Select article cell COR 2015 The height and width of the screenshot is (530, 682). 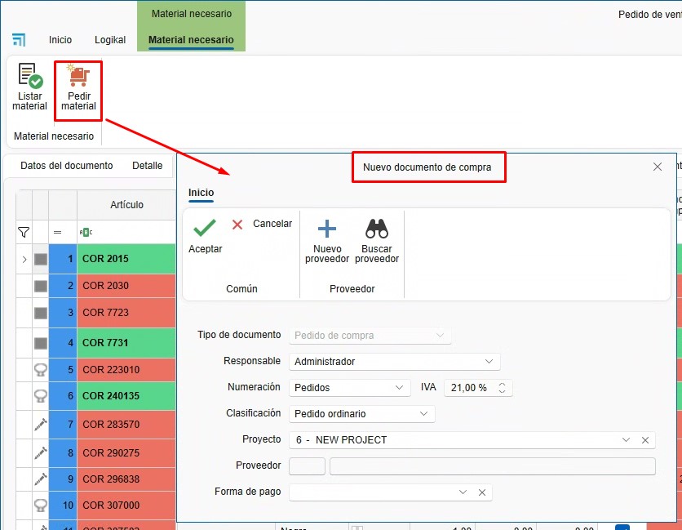click(126, 259)
